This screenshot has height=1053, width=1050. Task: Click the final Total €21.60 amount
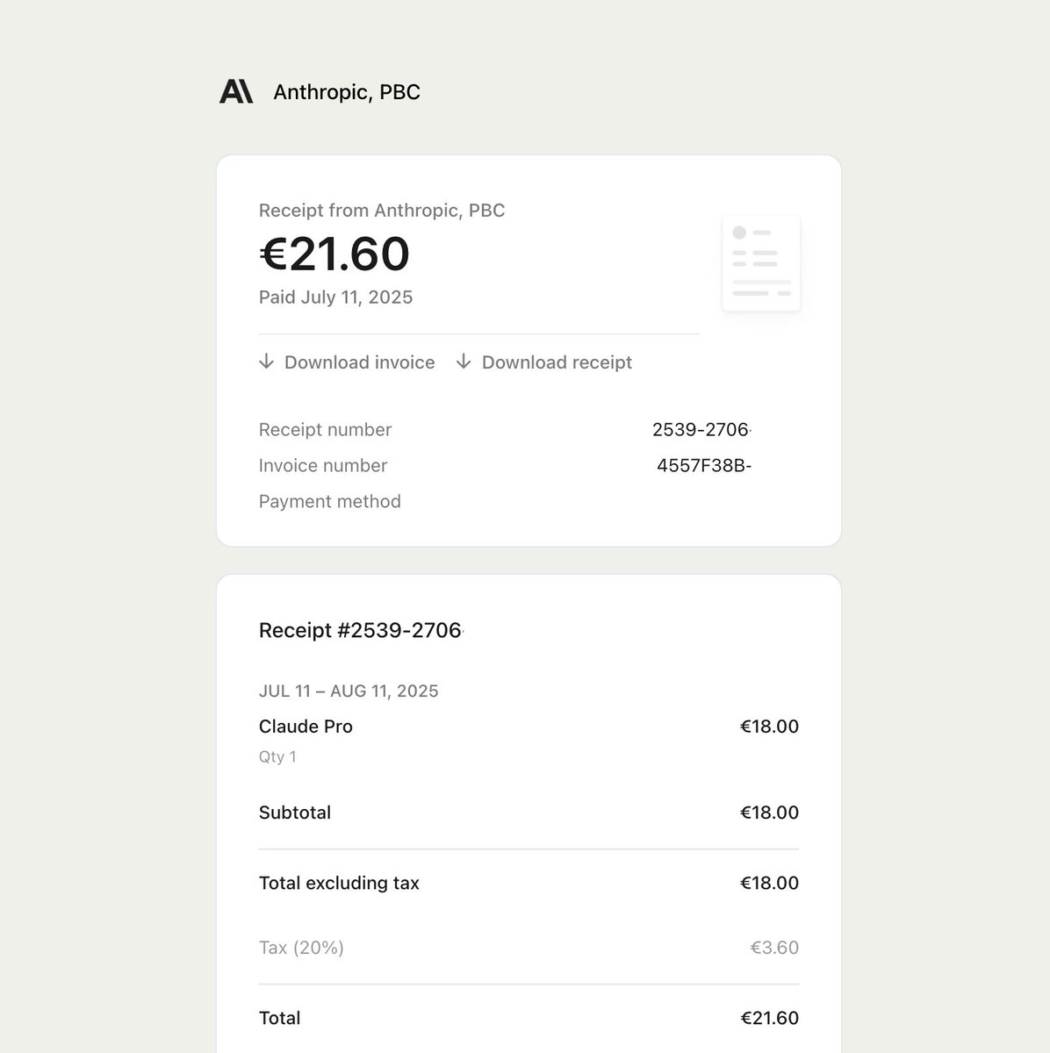tap(769, 1018)
